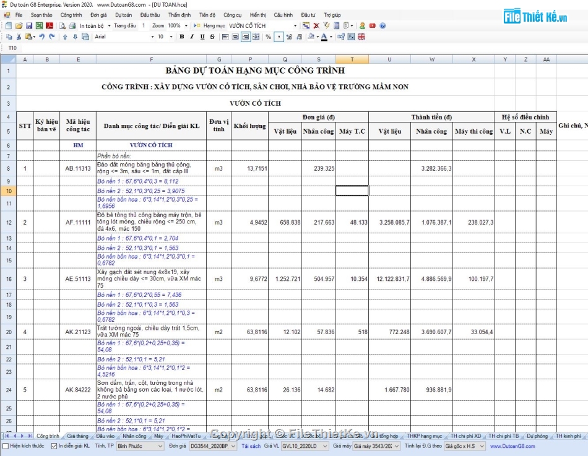Create a new file with New icon
Image resolution: width=588 pixels, height=456 pixels.
tap(8, 25)
